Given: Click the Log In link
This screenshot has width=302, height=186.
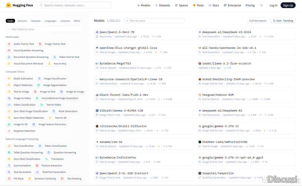Looking at the screenshot, I should 273,5.
